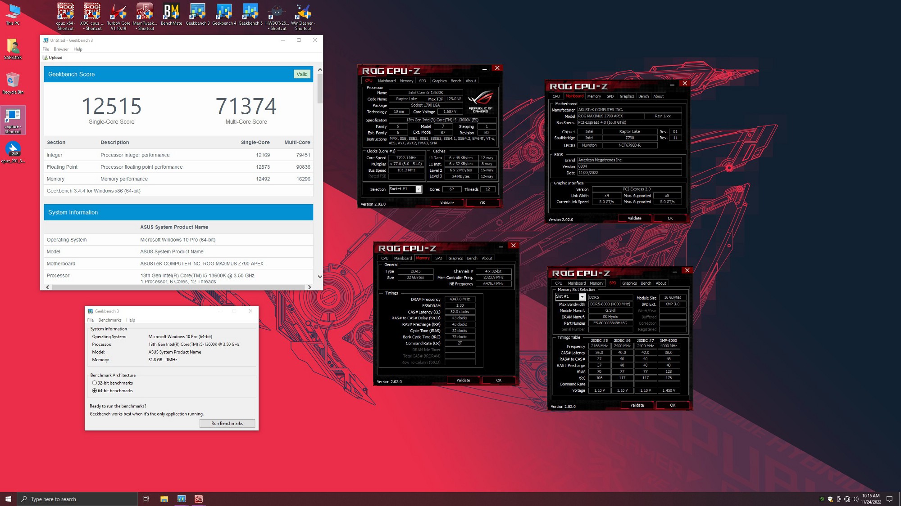Click the Part Number F5-8000J3848H16G field
This screenshot has height=506, width=901.
tap(610, 323)
